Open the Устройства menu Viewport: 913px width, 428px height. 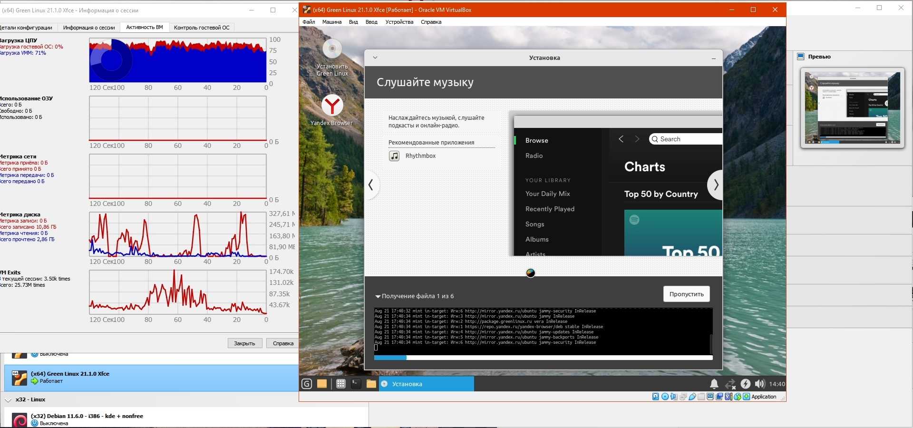tap(399, 22)
